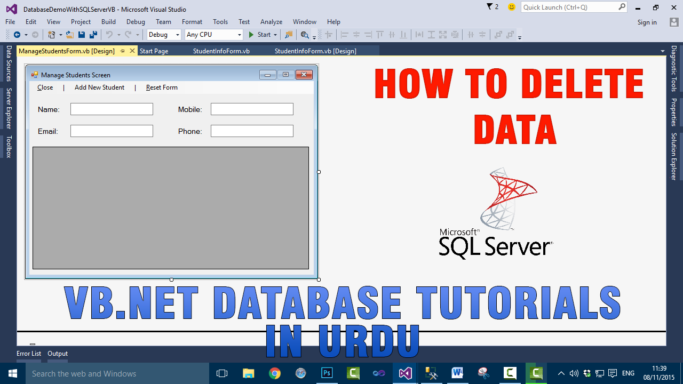Open the standard toolbar overflow options arrow
This screenshot has width=683, height=384.
tap(314, 37)
